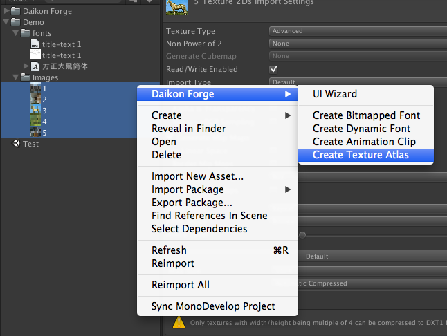Select the white title-text 1 texture icon

[35, 55]
